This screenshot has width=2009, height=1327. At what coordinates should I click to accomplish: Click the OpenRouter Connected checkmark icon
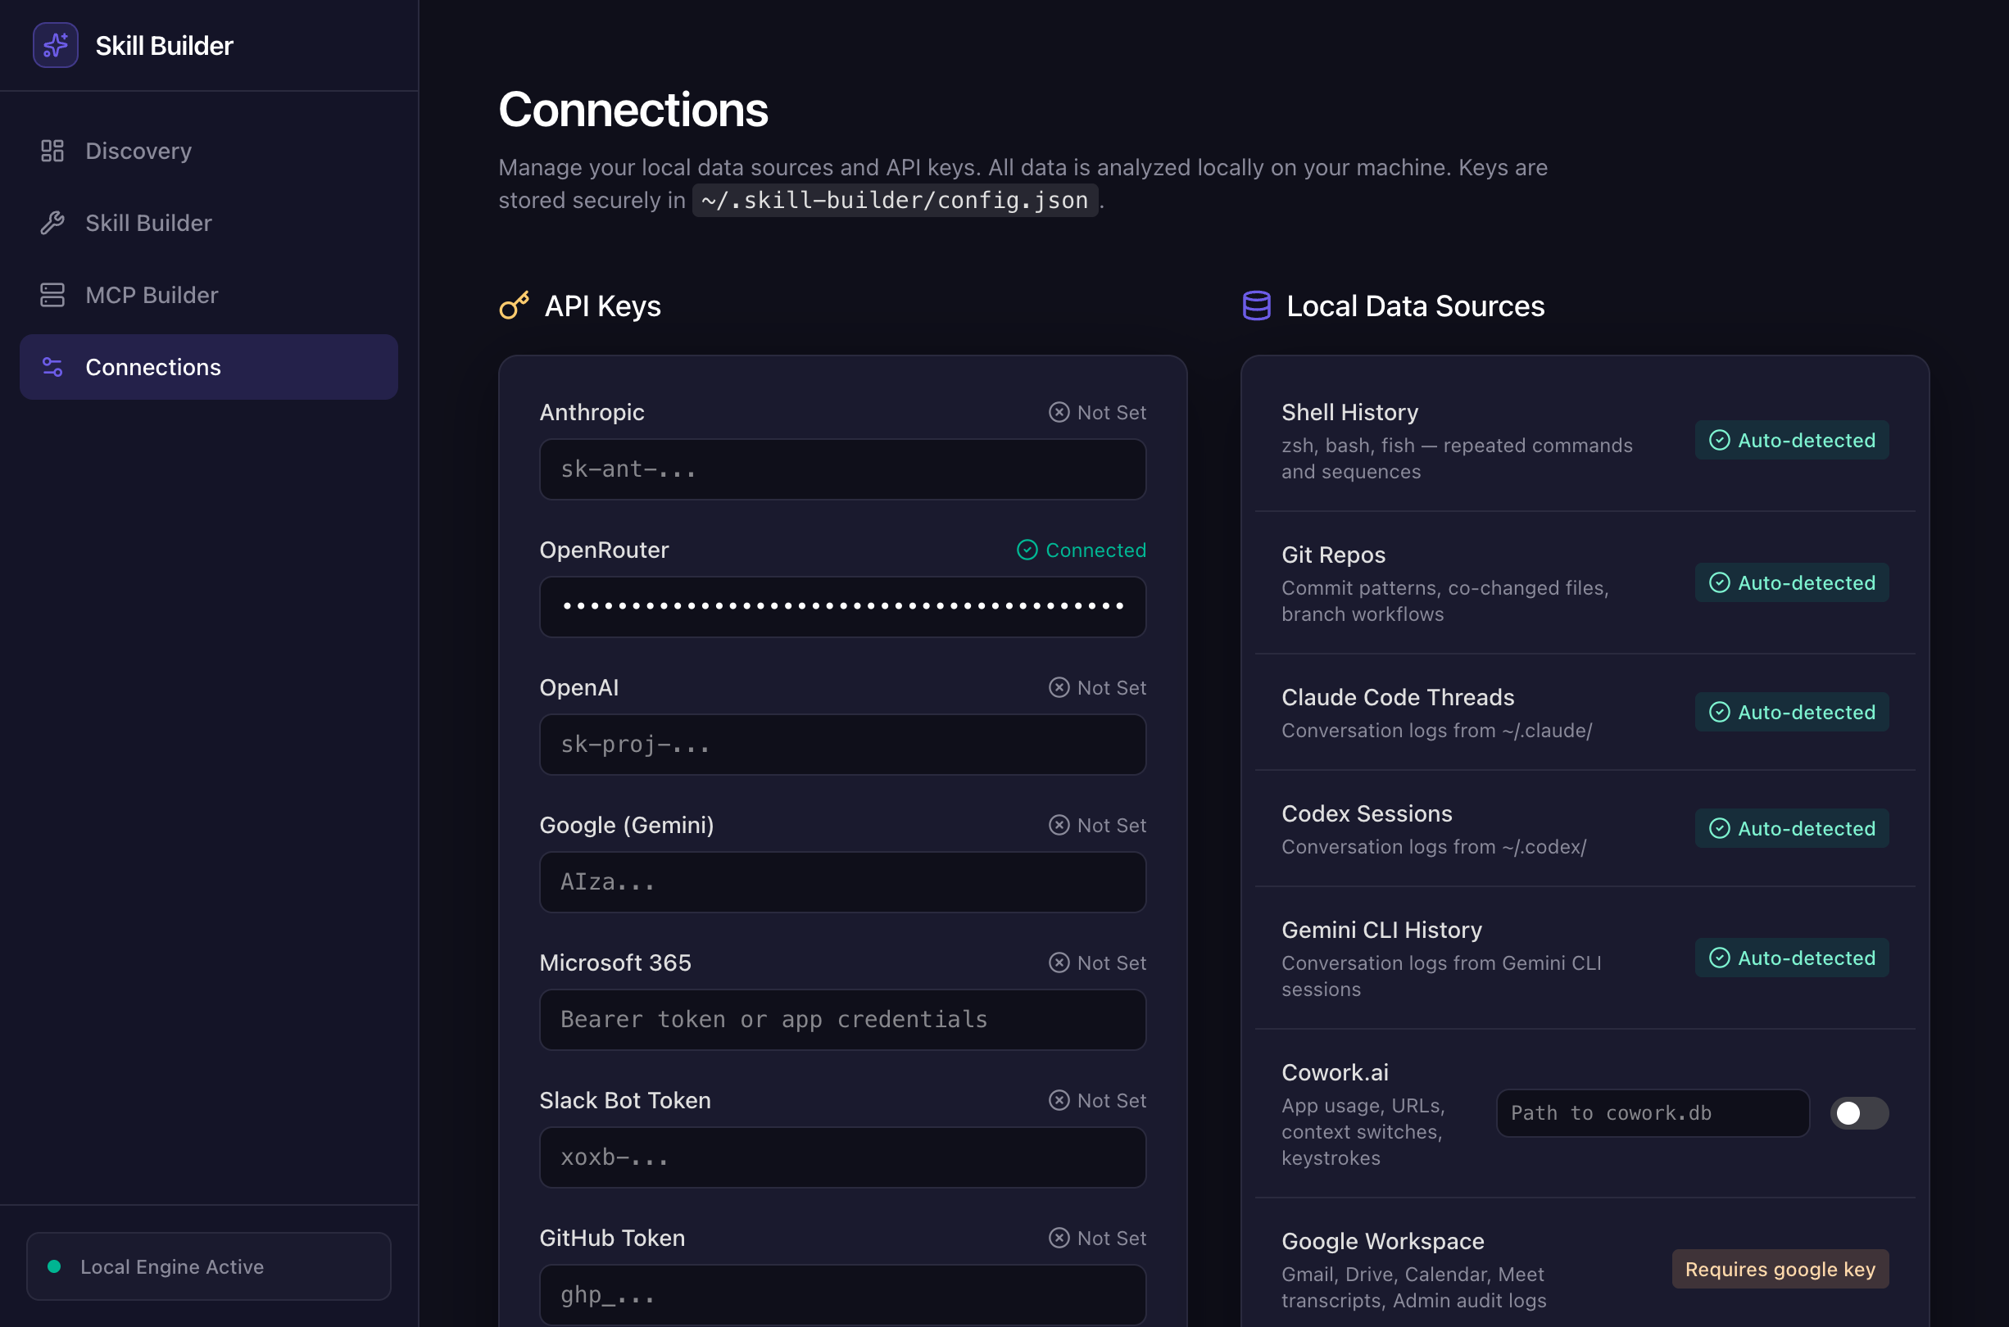(1027, 550)
